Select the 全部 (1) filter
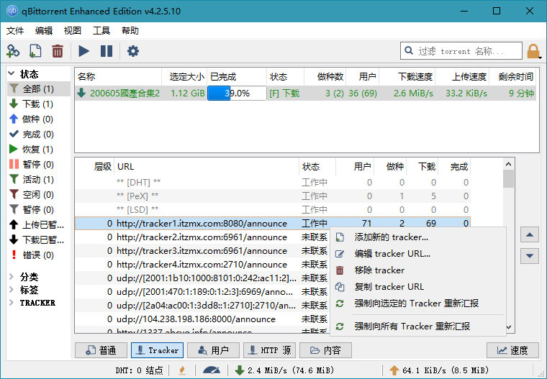This screenshot has width=547, height=379. (39, 89)
